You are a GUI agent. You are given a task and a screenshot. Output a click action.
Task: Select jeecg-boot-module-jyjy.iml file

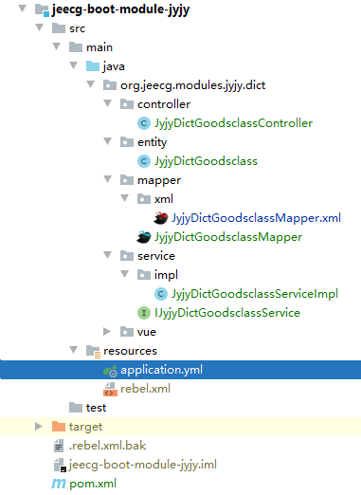point(143,465)
